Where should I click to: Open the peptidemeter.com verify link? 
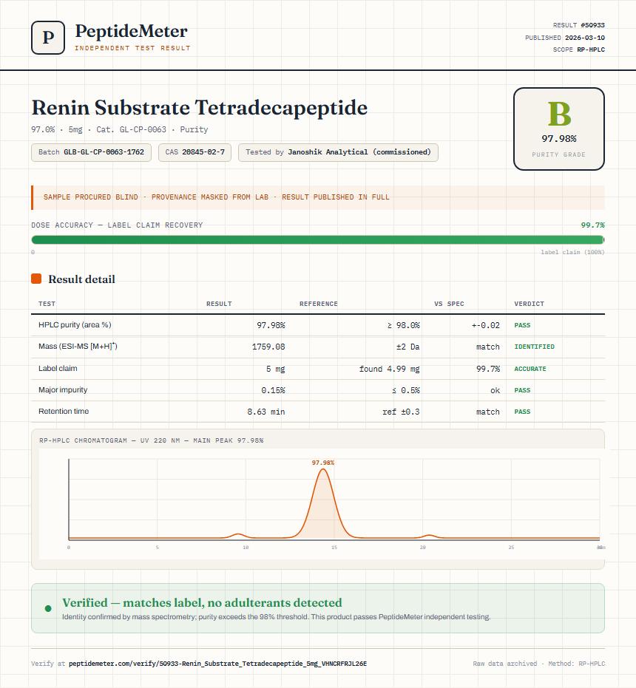tap(217, 664)
